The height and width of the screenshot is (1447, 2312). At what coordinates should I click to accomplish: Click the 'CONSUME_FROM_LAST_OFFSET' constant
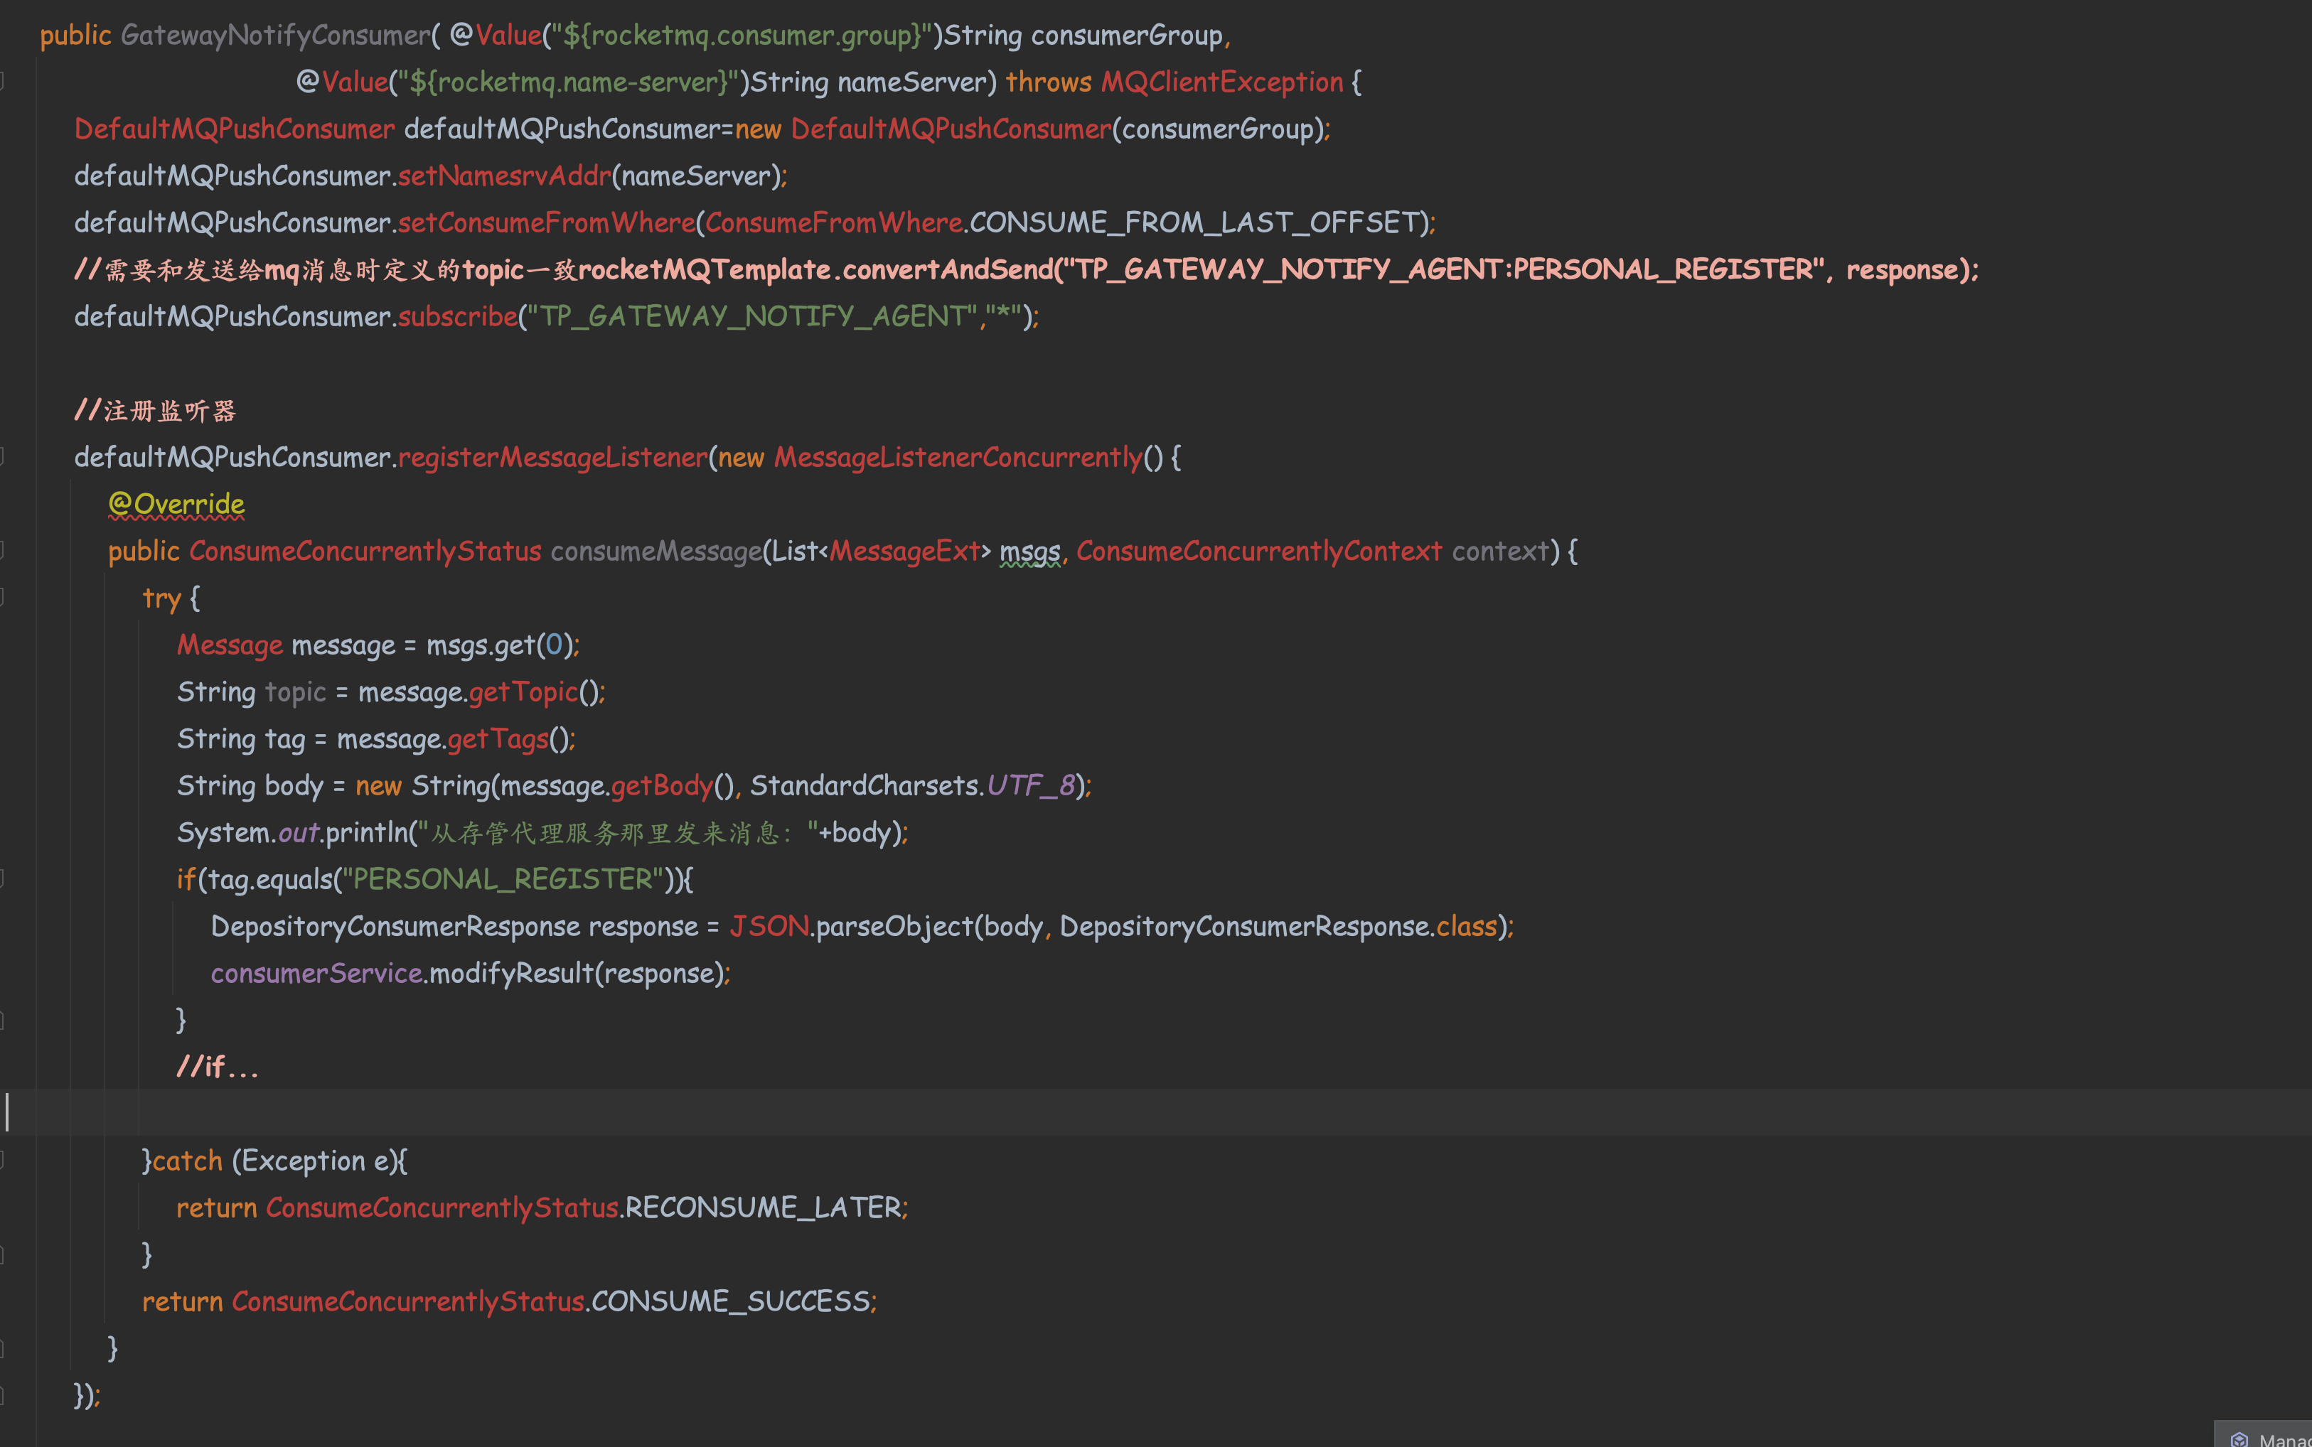pyautogui.click(x=1194, y=224)
